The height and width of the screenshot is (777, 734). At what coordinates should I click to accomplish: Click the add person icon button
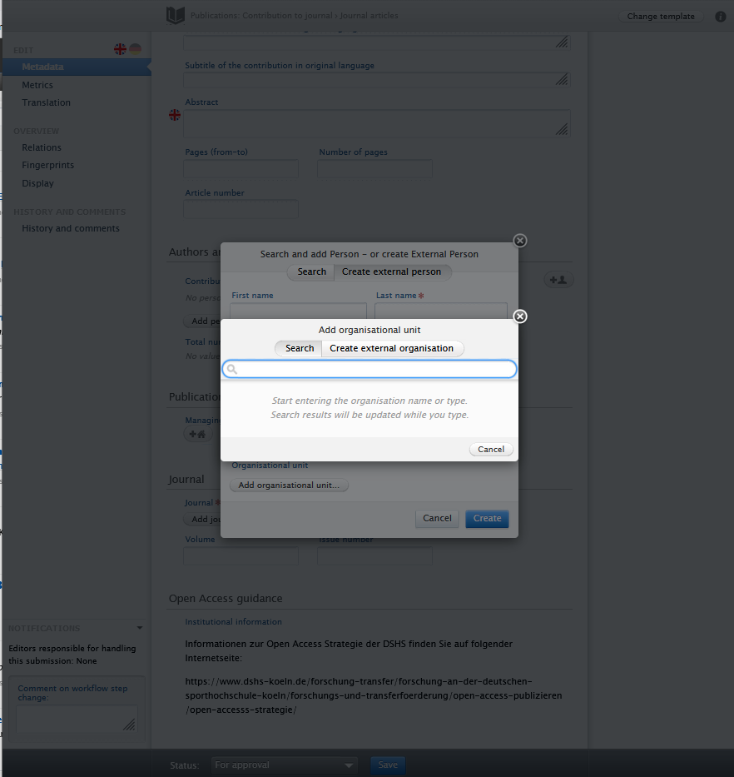point(558,281)
